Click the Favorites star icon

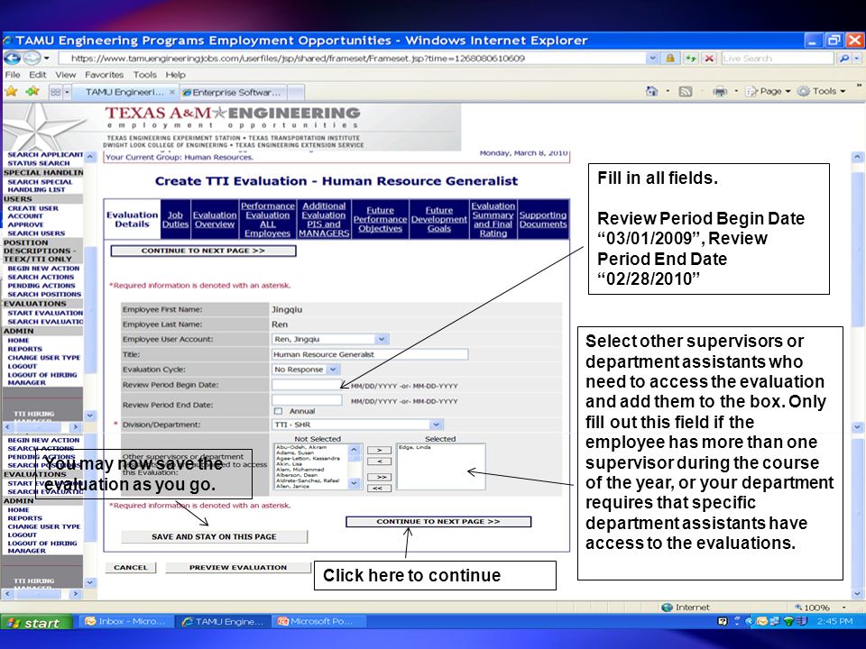pyautogui.click(x=11, y=92)
